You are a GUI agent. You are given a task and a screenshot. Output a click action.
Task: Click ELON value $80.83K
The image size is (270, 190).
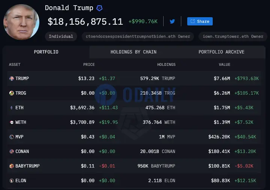pyautogui.click(x=221, y=181)
